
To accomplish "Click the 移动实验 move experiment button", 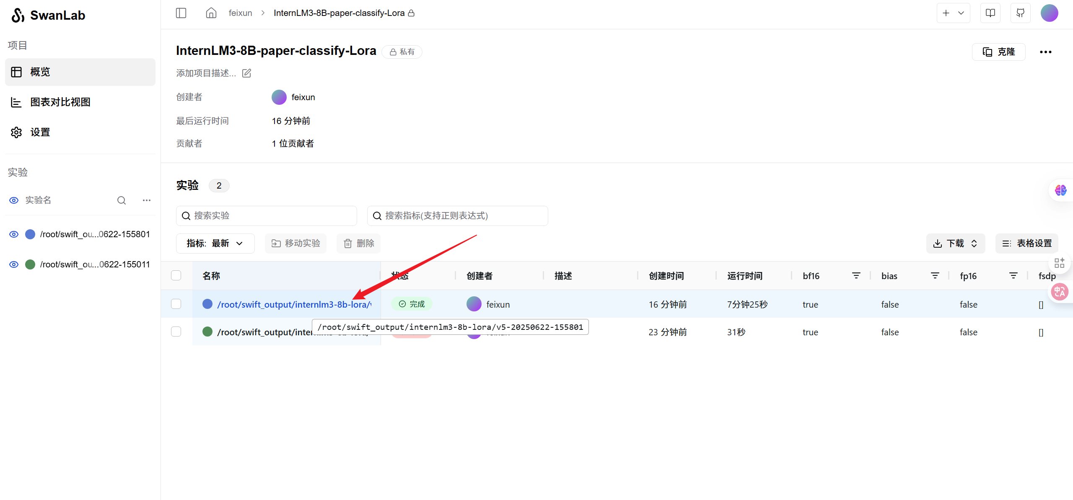I will tap(295, 244).
